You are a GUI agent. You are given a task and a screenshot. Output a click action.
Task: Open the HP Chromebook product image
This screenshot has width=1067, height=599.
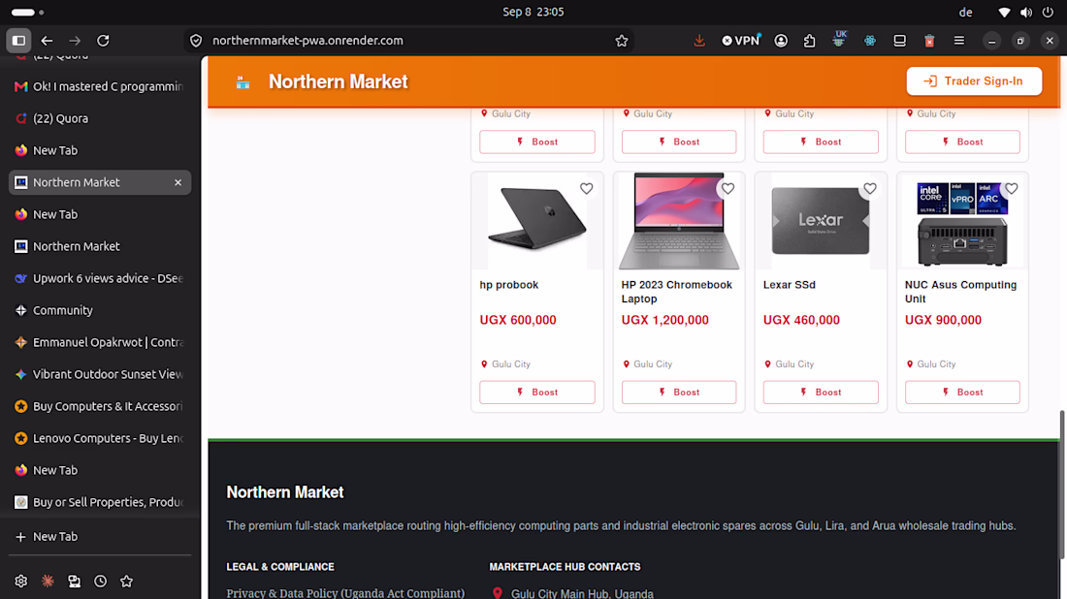[678, 221]
